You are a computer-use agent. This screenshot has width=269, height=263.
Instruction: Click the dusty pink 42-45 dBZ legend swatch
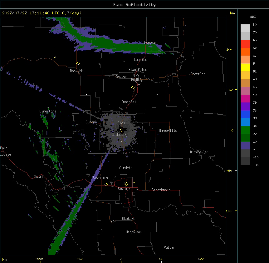coord(245,91)
